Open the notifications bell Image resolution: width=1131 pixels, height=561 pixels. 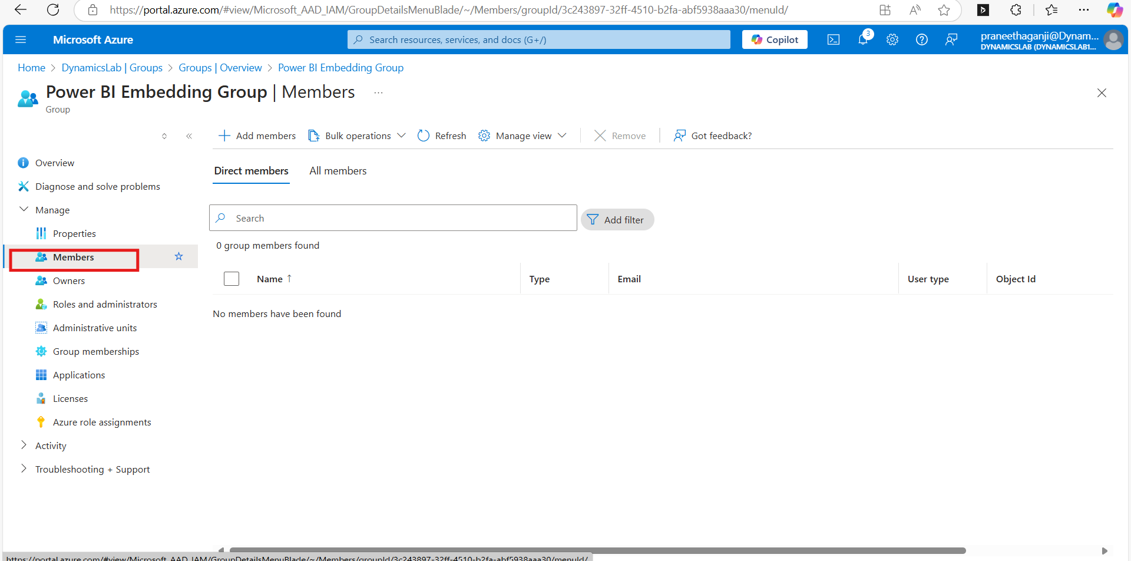[x=862, y=39]
